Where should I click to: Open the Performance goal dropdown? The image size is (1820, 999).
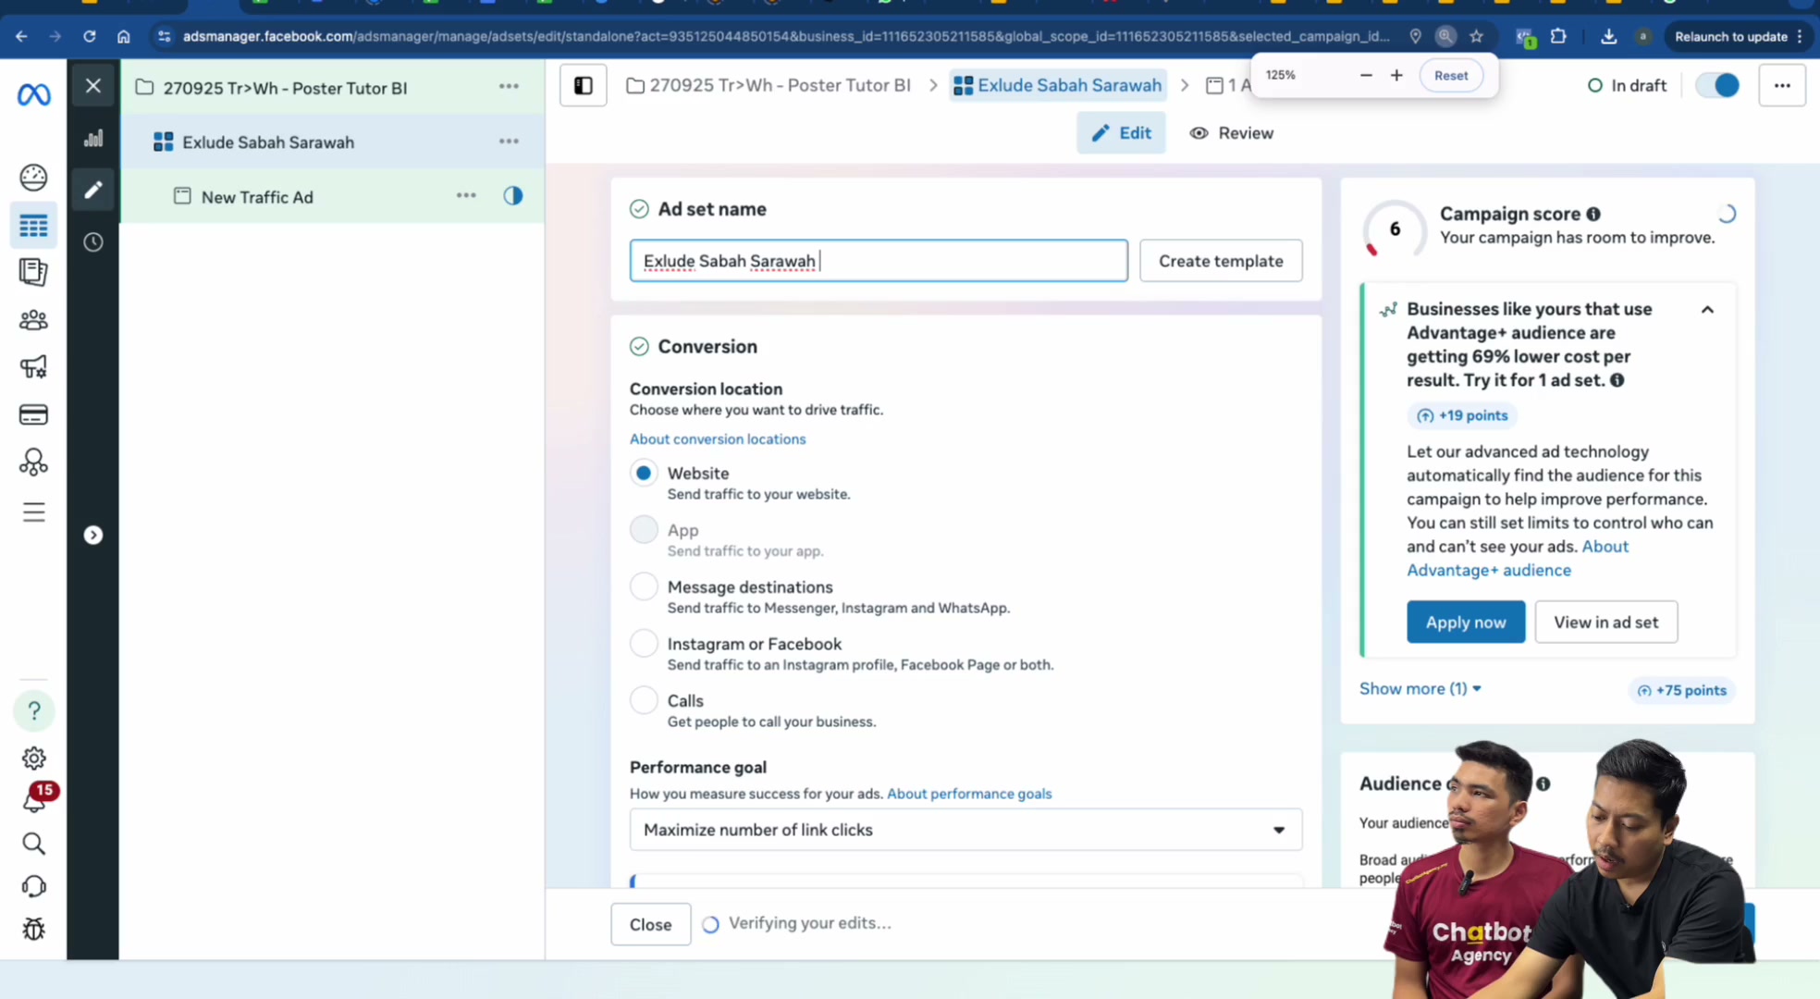[x=965, y=830]
